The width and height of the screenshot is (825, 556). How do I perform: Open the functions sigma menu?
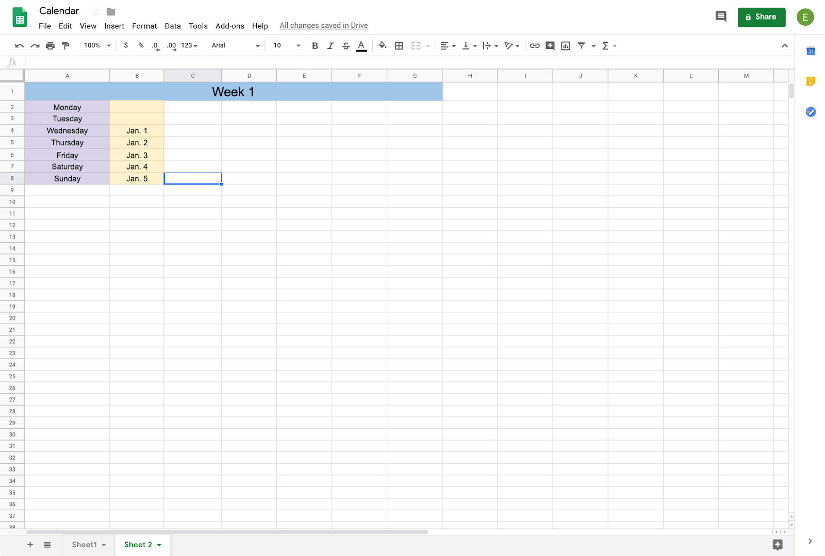(609, 46)
